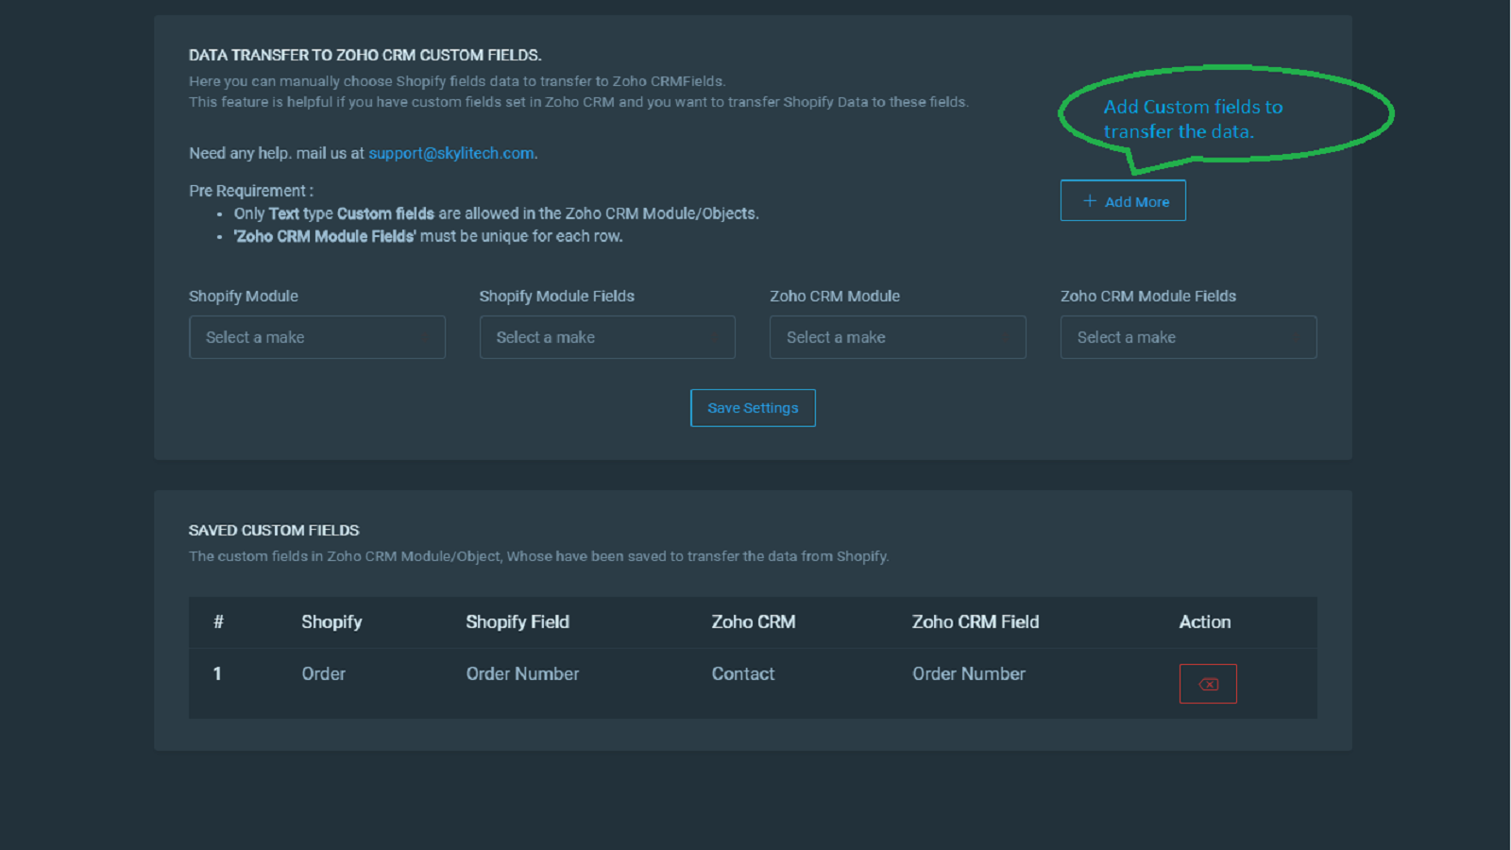
Task: Click row number 1 in saved fields table
Action: point(217,673)
